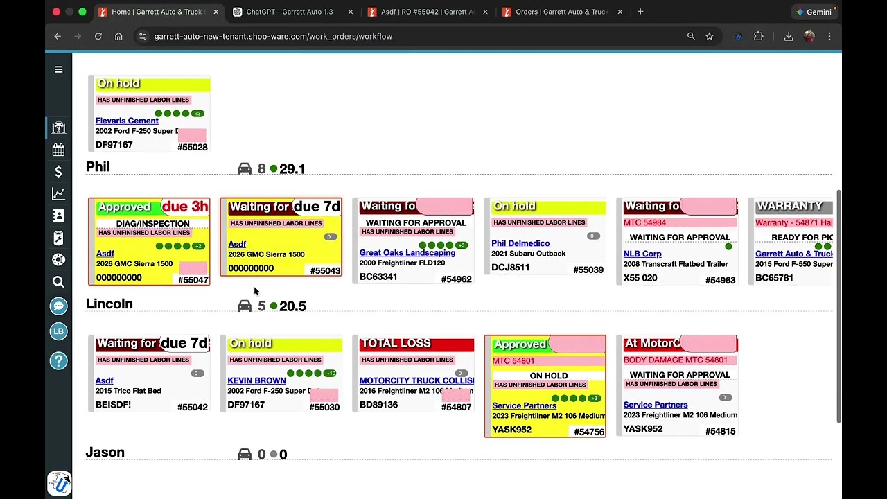Image resolution: width=887 pixels, height=499 pixels.
Task: Click the Chrome profile avatar
Action: (809, 36)
